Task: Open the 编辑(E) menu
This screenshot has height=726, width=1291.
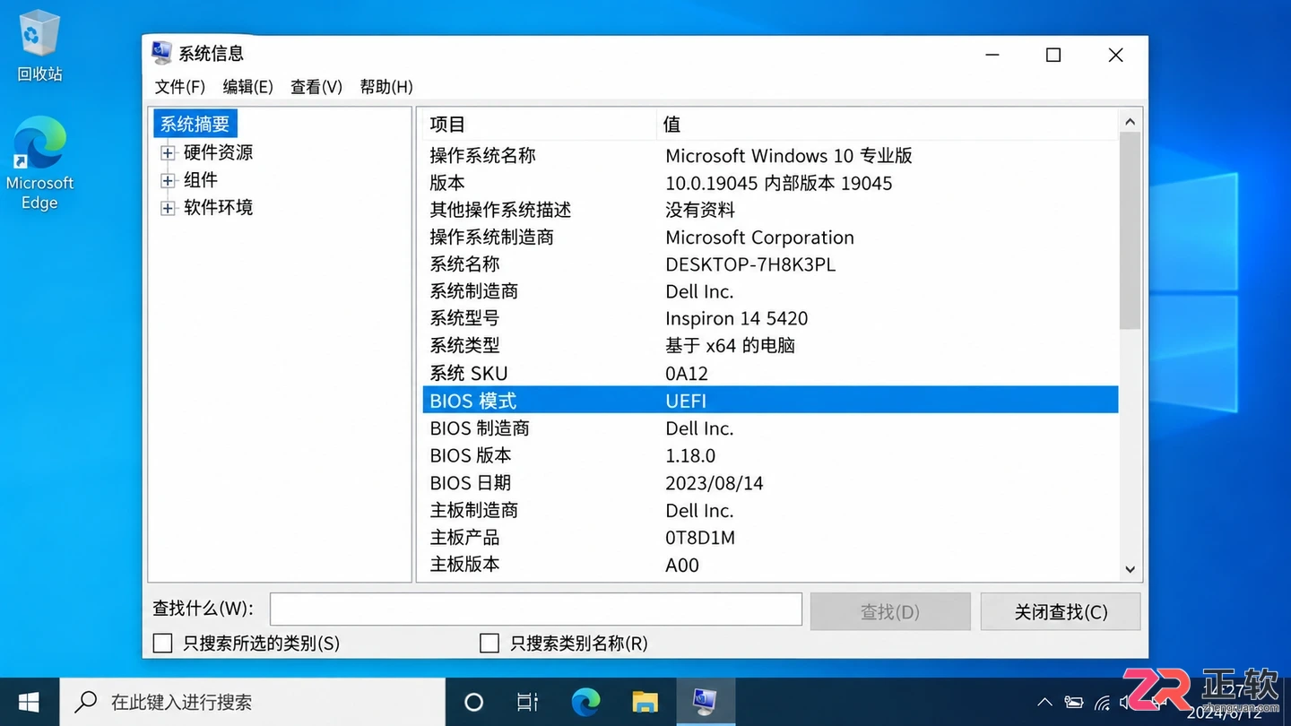Action: (x=248, y=87)
